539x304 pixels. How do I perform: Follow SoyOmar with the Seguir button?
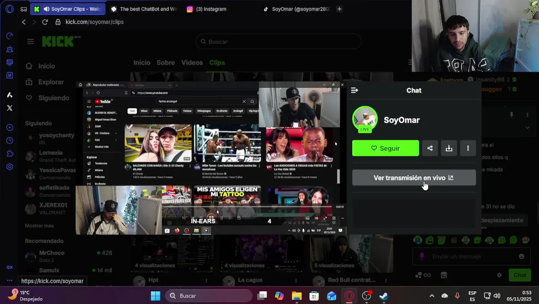tap(385, 148)
